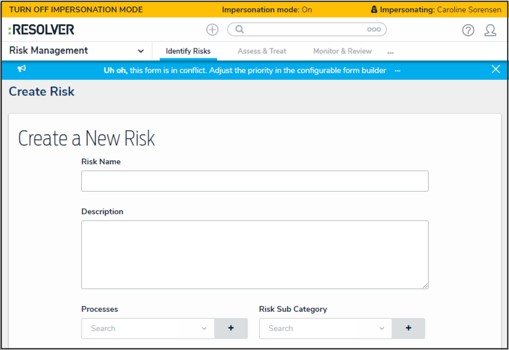
Task: Open the Risk Management application dropdown
Action: [x=77, y=51]
